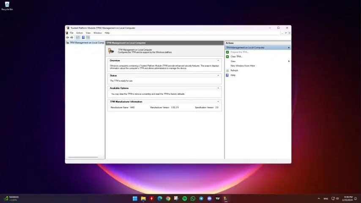
Task: Open the NASDAQ widget on taskbar
Action: coord(11,198)
